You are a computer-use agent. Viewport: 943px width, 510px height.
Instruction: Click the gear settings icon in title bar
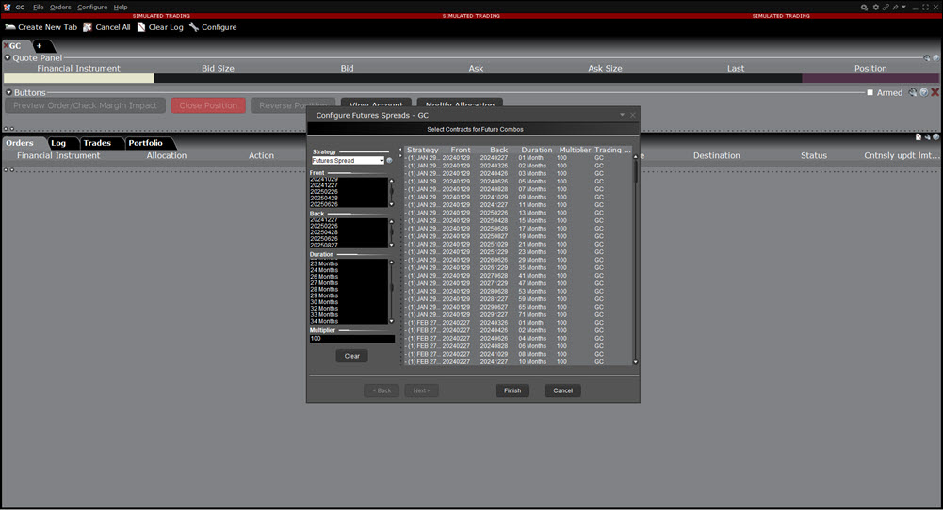(876, 8)
